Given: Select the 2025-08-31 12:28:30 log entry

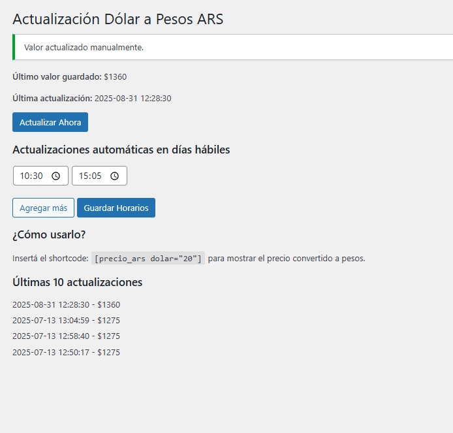Looking at the screenshot, I should pos(66,304).
